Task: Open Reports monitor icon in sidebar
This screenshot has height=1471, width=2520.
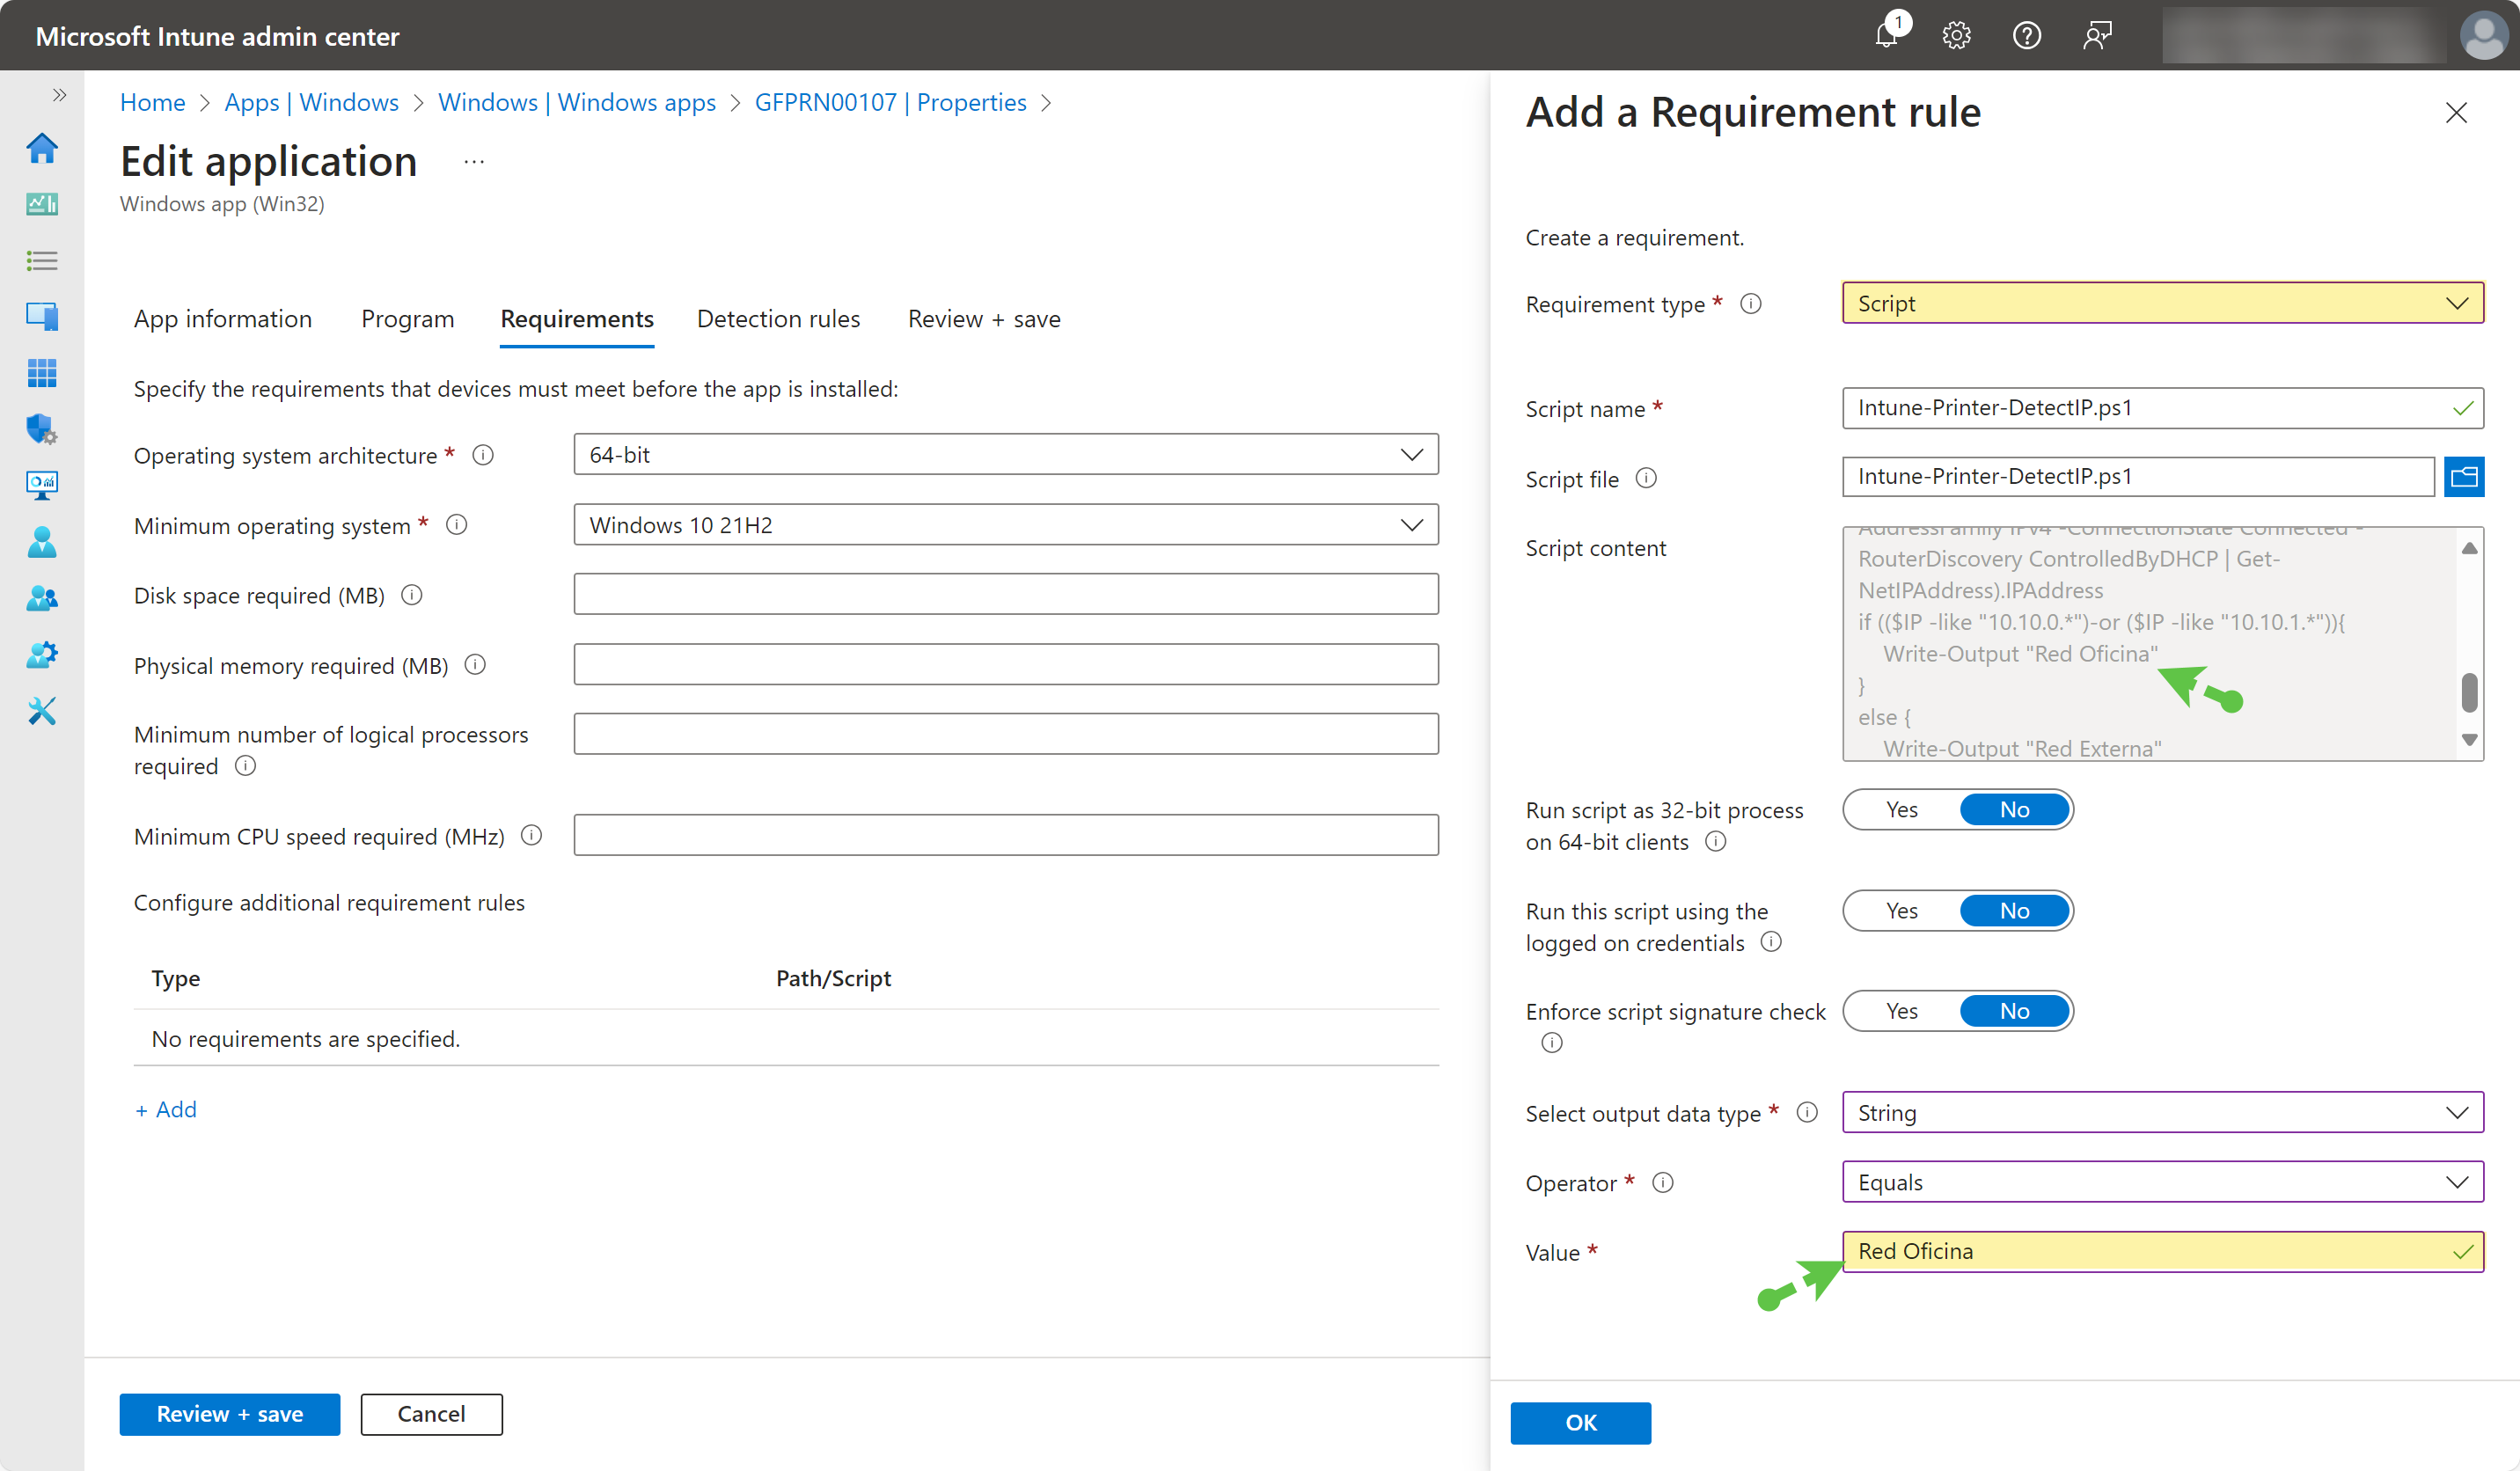Action: click(42, 485)
